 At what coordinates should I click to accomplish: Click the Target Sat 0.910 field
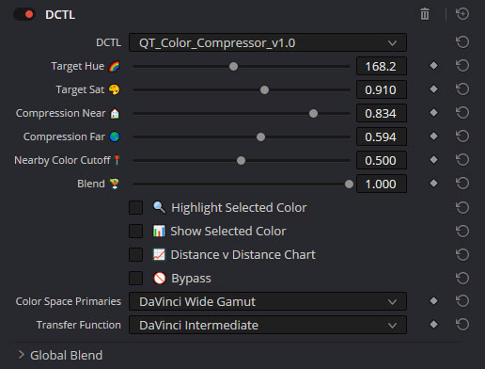(x=382, y=89)
